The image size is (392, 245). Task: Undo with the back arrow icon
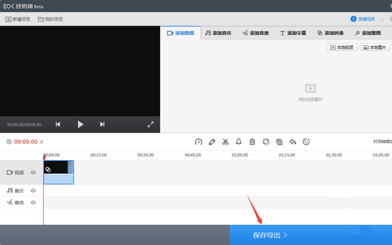293,142
